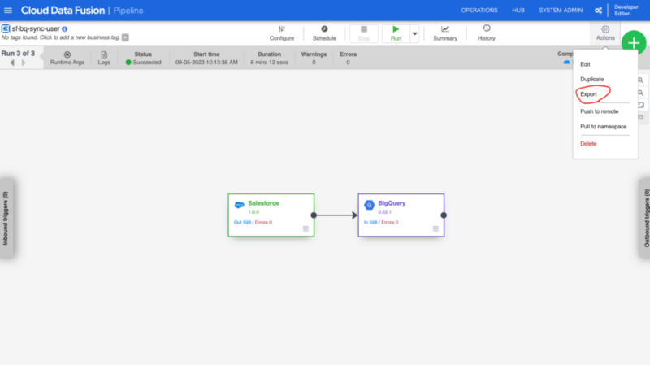
Task: Add a new business tag with plus icon
Action: point(125,37)
